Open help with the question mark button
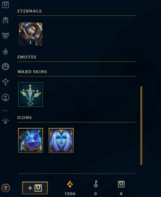The width and height of the screenshot is (161, 197). [x=6, y=188]
